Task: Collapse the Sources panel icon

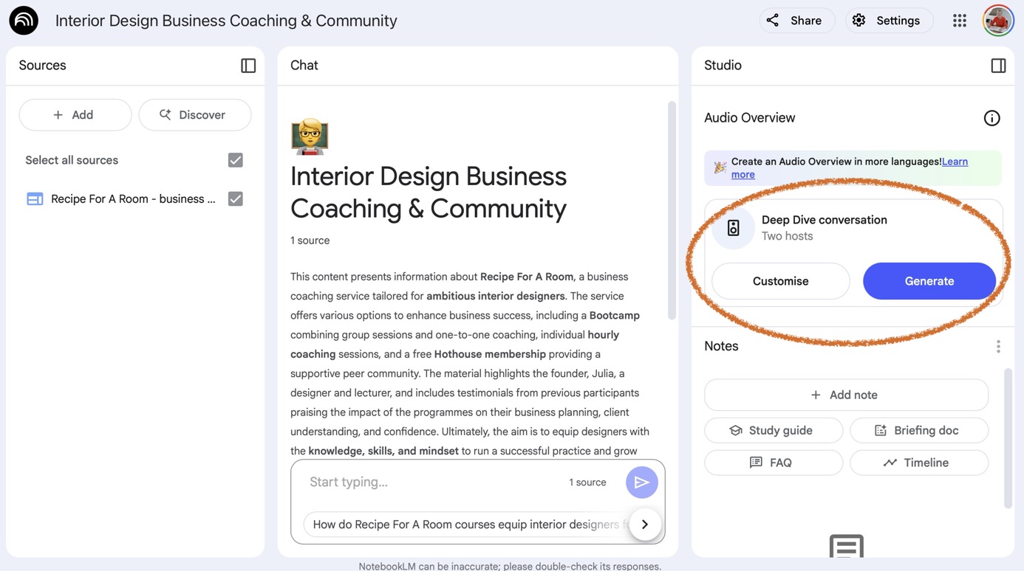Action: pyautogui.click(x=248, y=66)
